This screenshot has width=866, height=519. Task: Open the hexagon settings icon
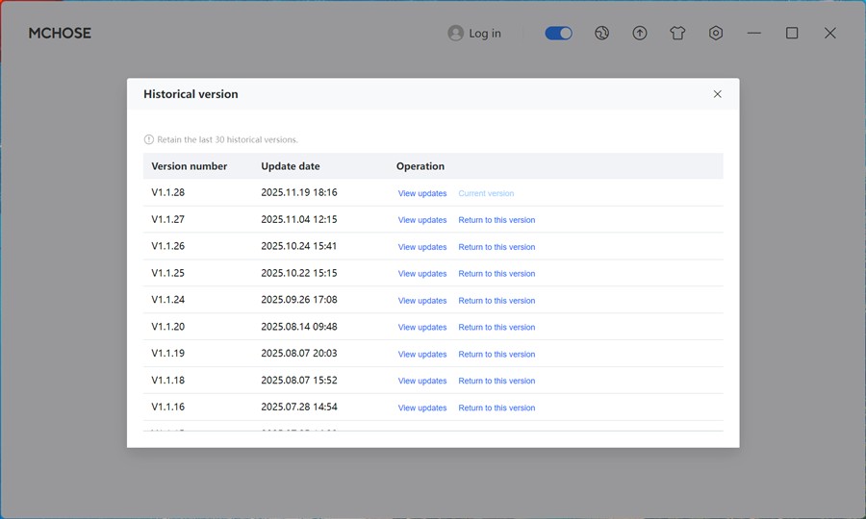(716, 33)
